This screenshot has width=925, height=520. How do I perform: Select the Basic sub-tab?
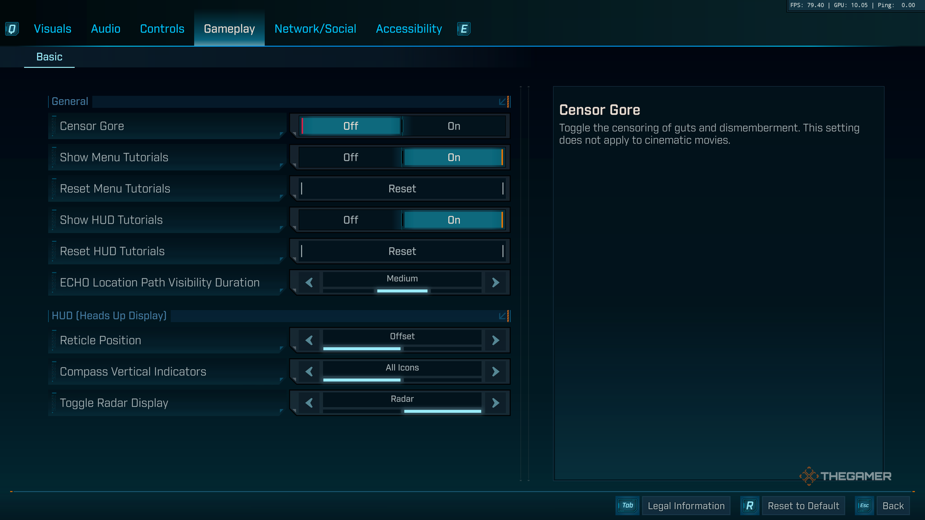pos(49,57)
